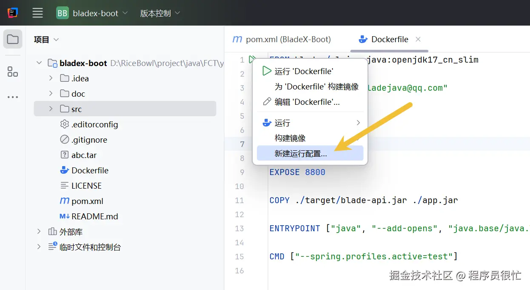Click the gear icon beside .editorconfig
This screenshot has width=530, height=290.
(x=65, y=124)
